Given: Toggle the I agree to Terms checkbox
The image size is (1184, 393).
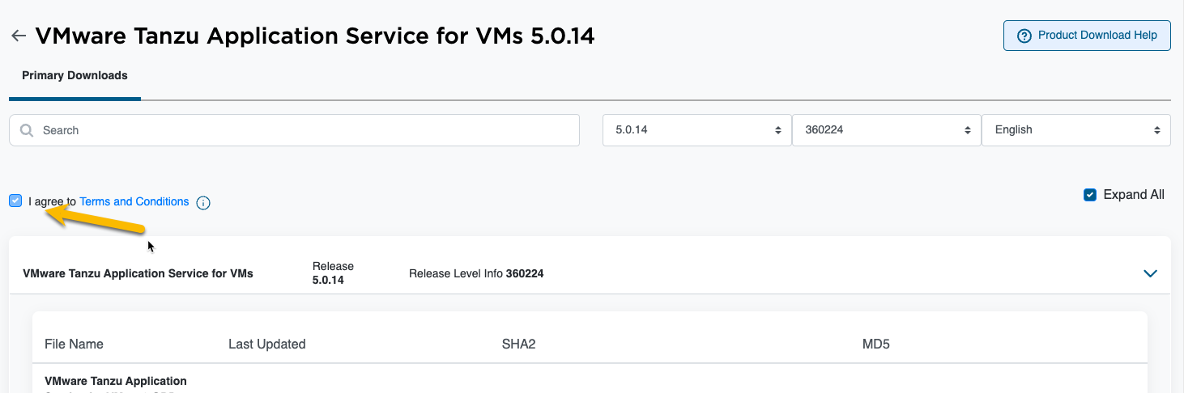Looking at the screenshot, I should pyautogui.click(x=15, y=201).
